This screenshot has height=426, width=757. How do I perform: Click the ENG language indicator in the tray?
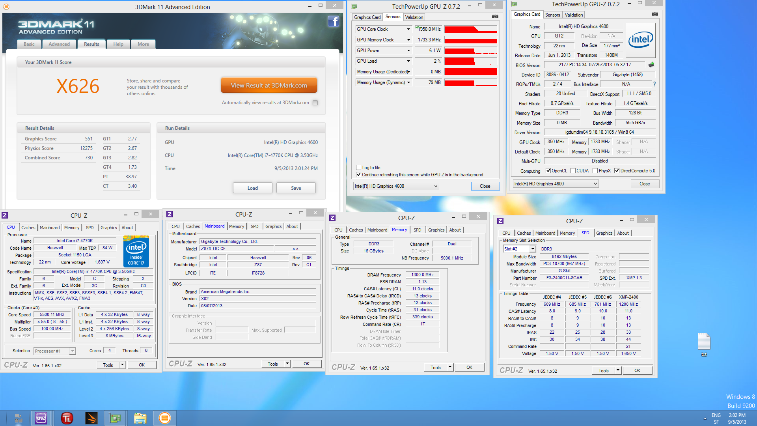click(x=716, y=415)
